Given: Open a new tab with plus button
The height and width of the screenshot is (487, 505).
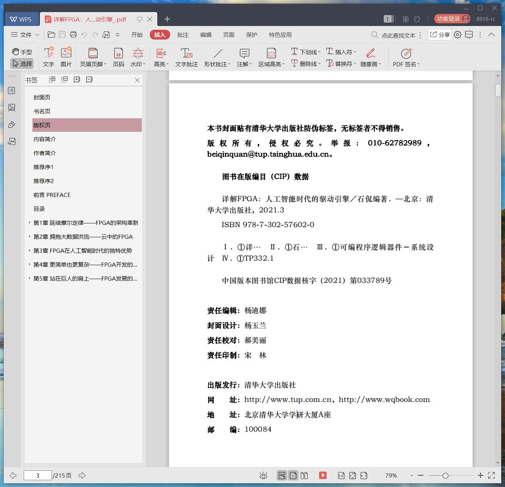Looking at the screenshot, I should [x=167, y=19].
